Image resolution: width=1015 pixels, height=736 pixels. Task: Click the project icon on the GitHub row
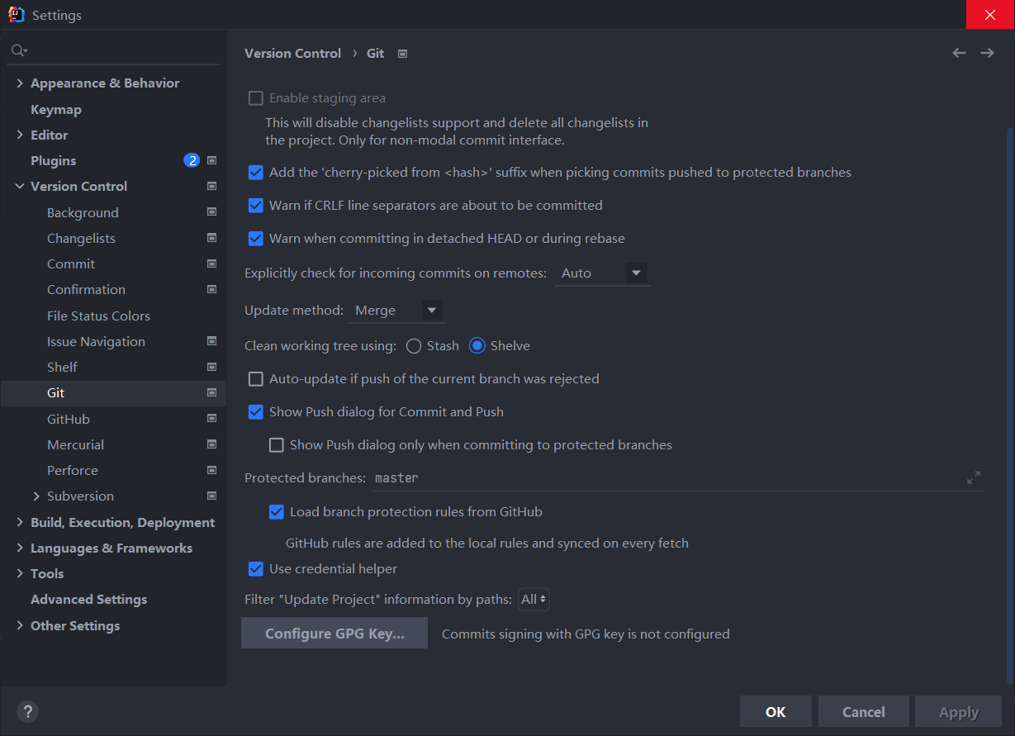pyautogui.click(x=211, y=419)
